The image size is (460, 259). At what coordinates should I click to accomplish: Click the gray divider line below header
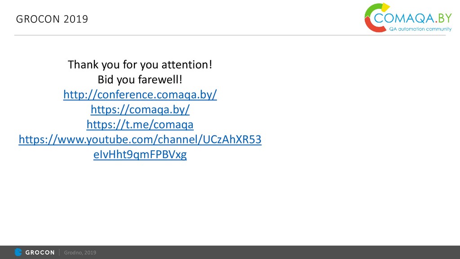[230, 35]
